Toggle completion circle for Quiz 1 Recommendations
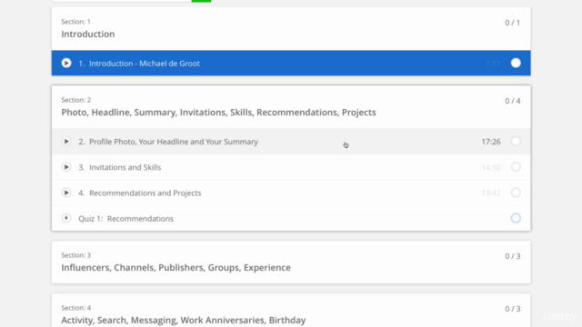This screenshot has width=582, height=327. point(516,218)
